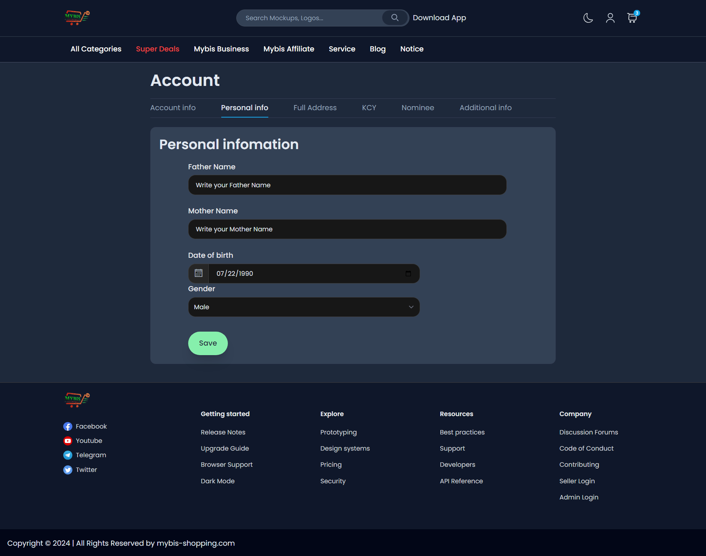This screenshot has height=556, width=706.
Task: Switch to the Full Address tab
Action: coord(315,108)
